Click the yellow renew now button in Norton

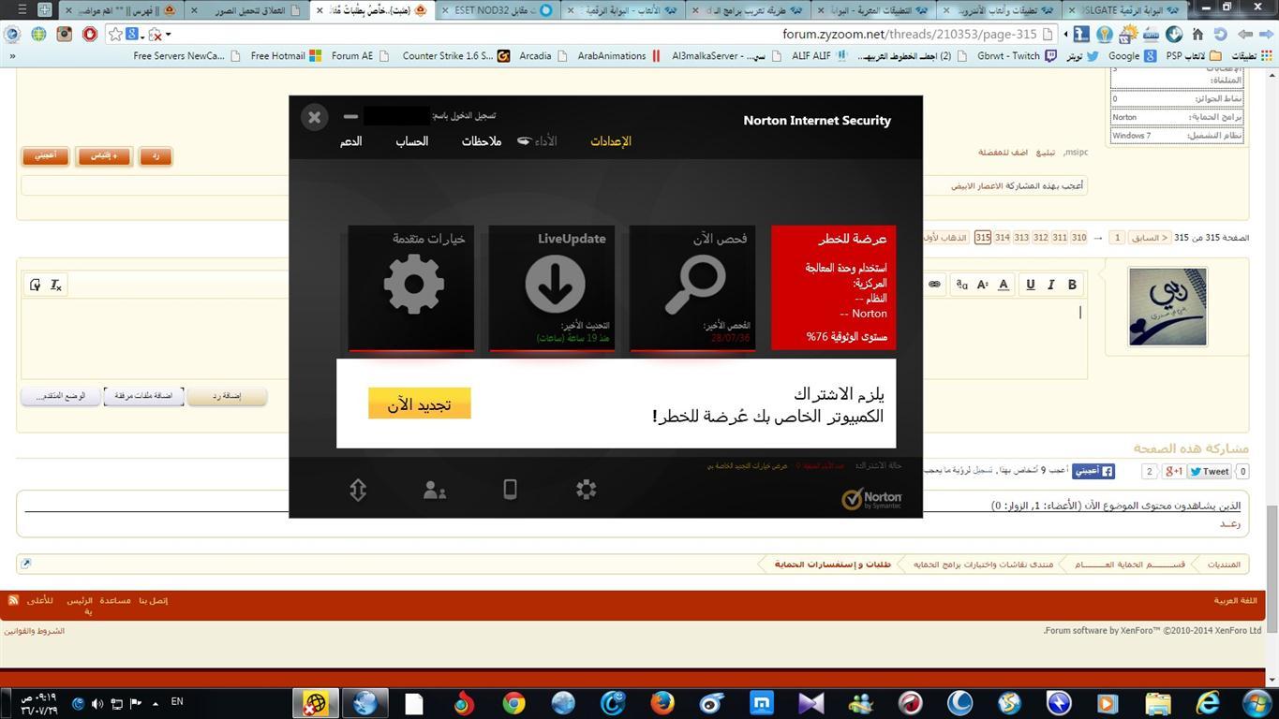(x=419, y=404)
